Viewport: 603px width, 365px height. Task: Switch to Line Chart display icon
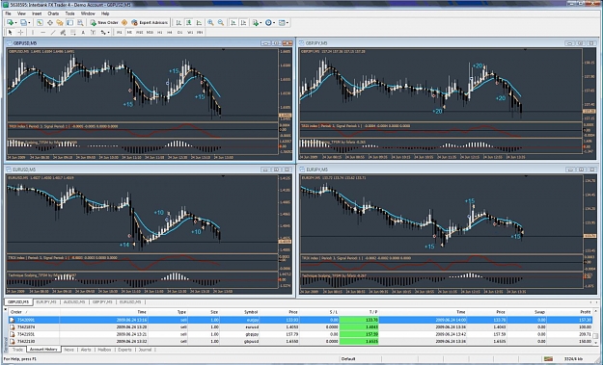(x=199, y=23)
